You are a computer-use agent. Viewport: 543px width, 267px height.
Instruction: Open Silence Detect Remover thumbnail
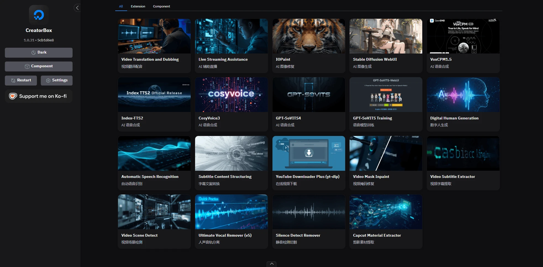[x=309, y=212]
